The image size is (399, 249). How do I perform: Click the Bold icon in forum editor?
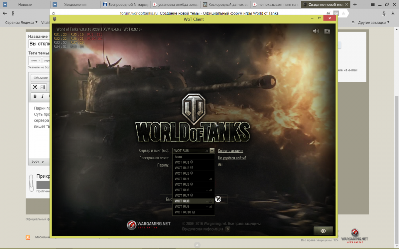point(35,96)
